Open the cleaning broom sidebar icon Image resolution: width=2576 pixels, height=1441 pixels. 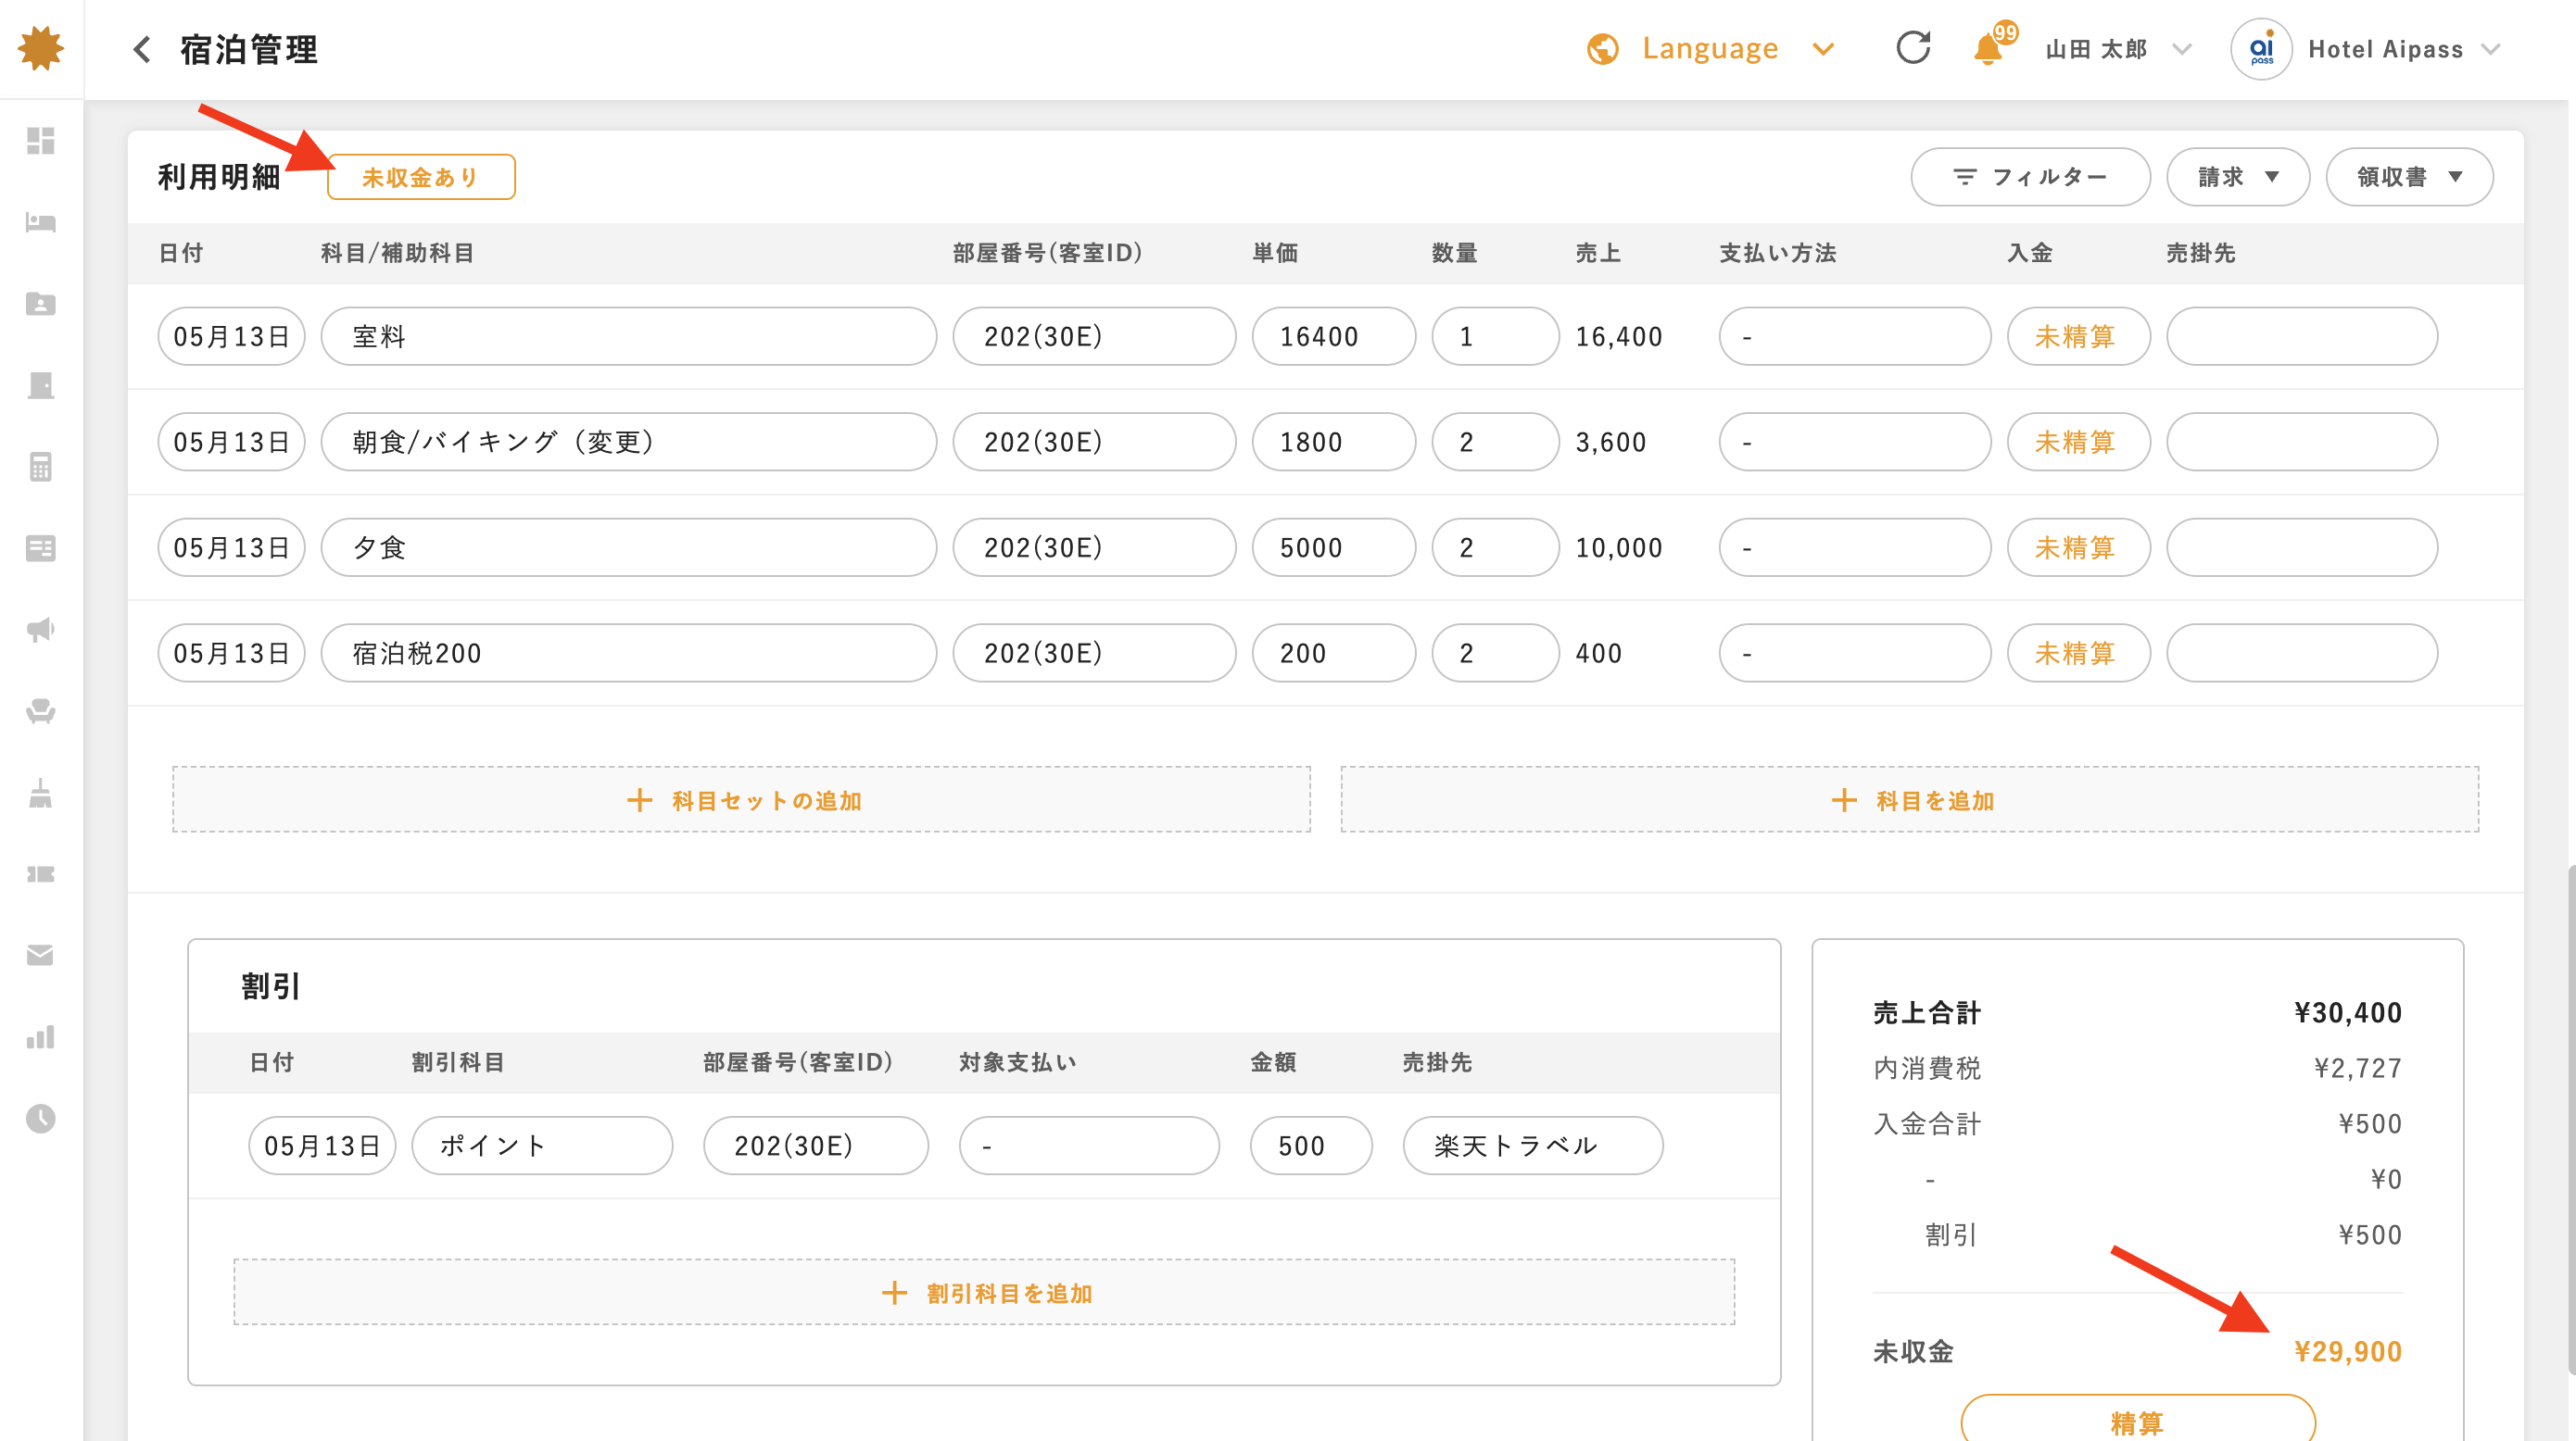[41, 793]
